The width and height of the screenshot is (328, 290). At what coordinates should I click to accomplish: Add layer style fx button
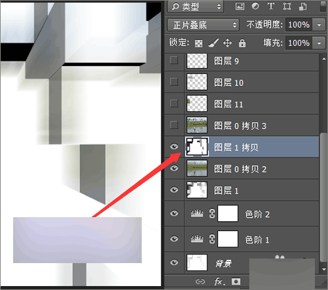point(219,281)
